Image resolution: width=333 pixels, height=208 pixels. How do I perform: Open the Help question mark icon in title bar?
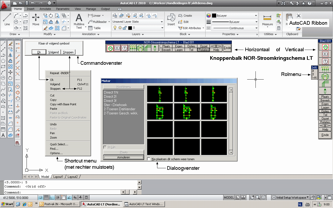tap(309, 3)
